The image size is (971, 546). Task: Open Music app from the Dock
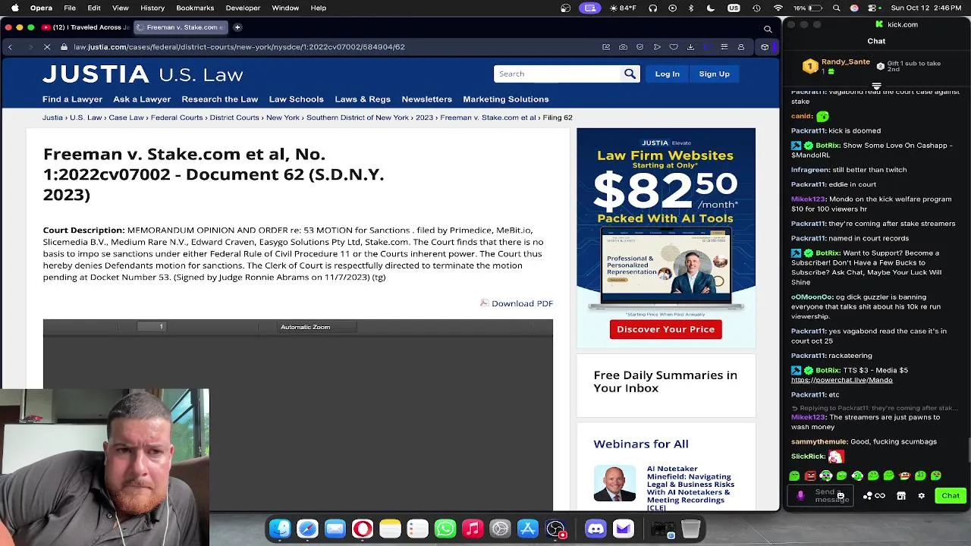473,529
